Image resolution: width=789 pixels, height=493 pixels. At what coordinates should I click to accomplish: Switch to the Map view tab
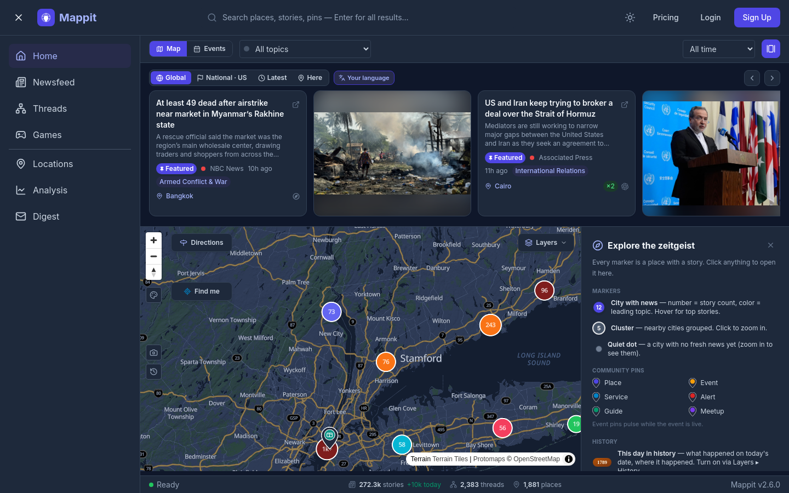click(168, 49)
